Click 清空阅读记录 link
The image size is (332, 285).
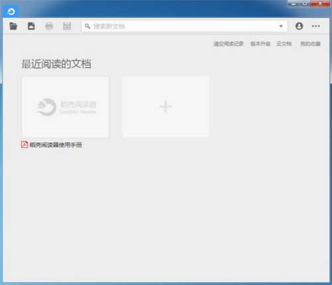point(228,44)
